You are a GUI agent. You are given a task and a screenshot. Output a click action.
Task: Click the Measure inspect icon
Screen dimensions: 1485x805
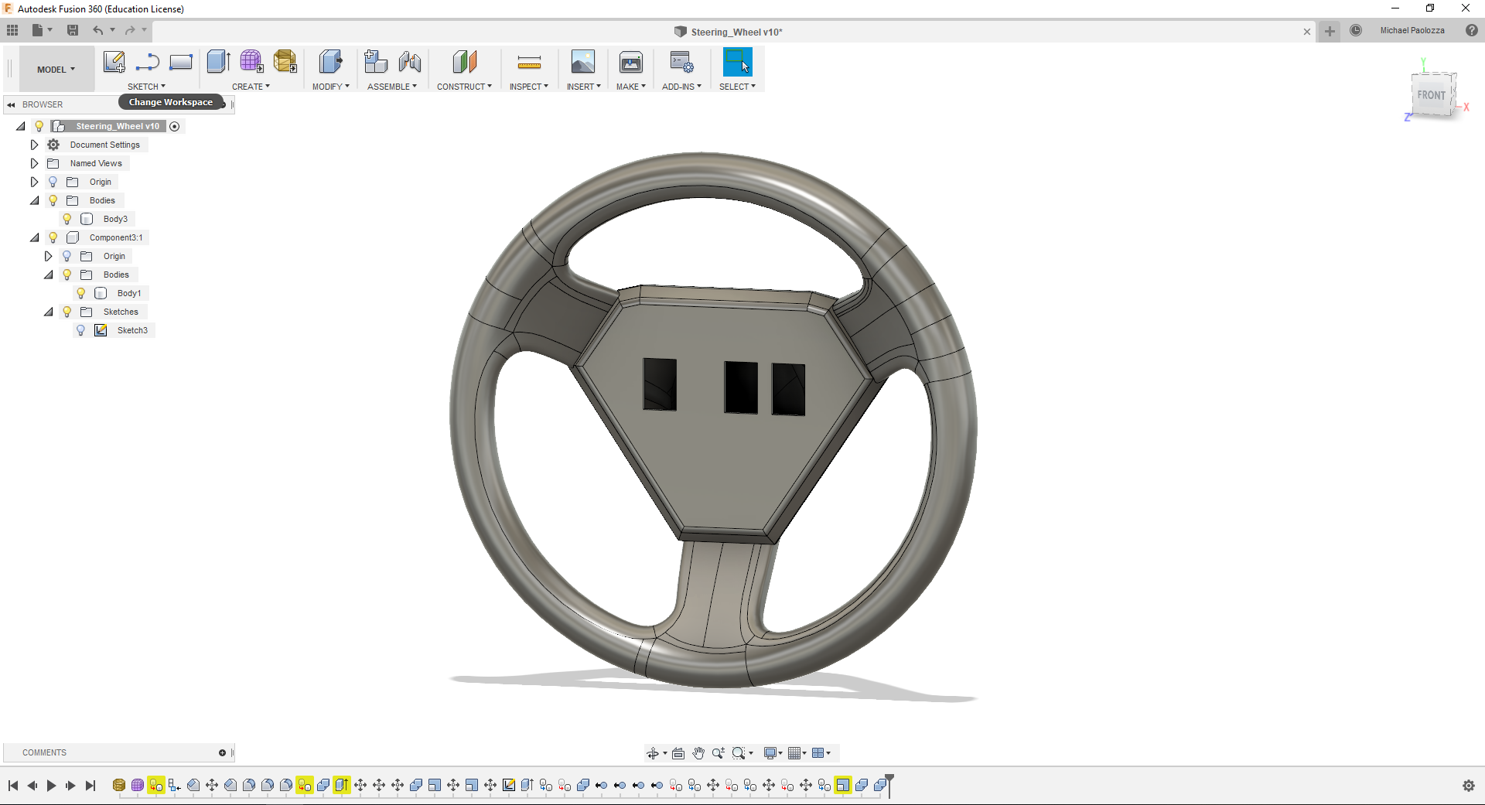click(x=529, y=62)
